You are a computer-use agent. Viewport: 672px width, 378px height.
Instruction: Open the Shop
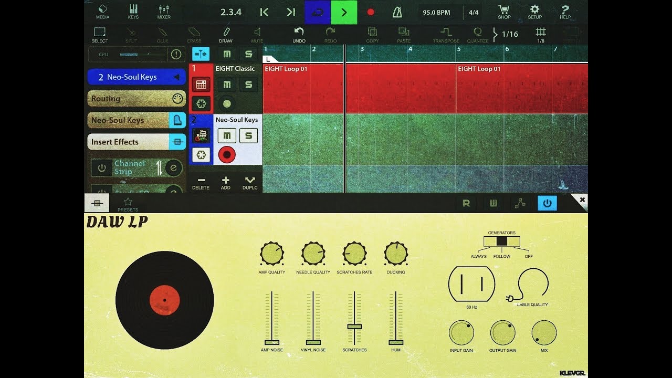[x=504, y=12]
